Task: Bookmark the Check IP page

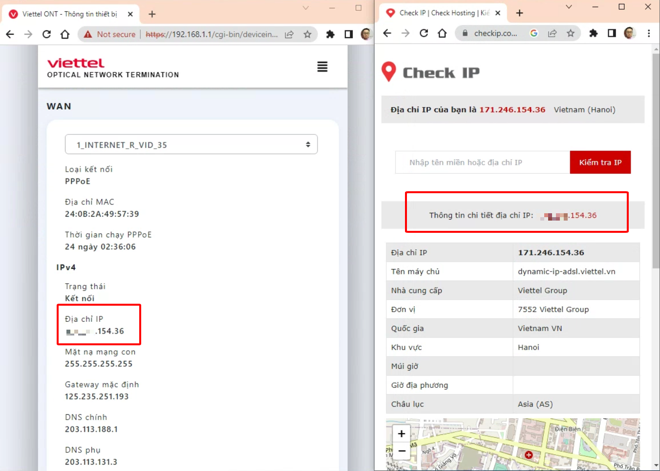Action: point(570,33)
